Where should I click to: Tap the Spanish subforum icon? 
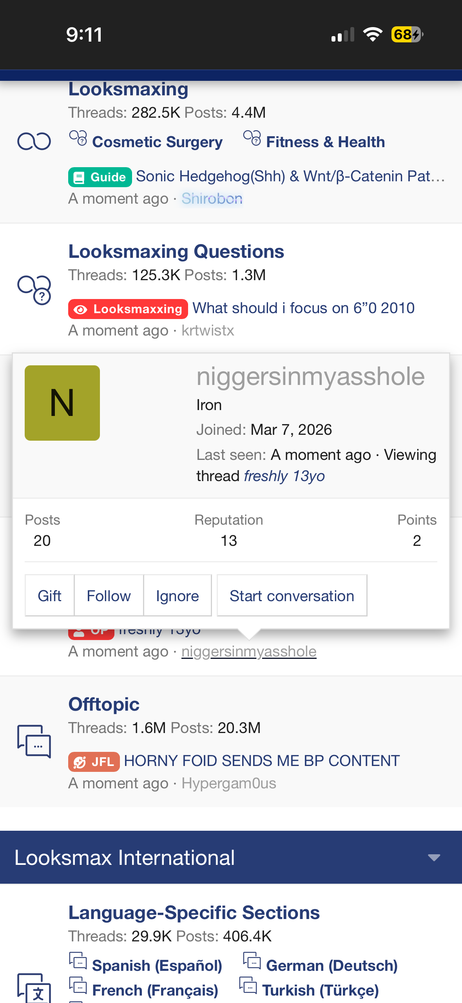click(x=78, y=960)
